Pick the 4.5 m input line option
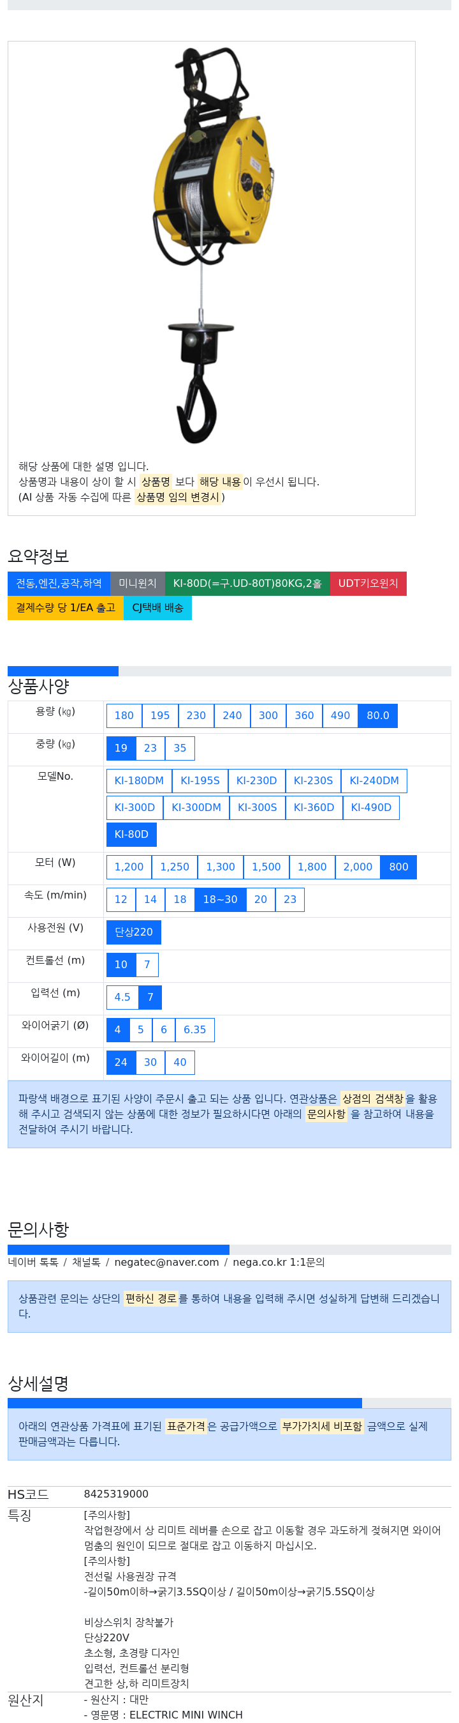The image size is (459, 1723). coord(122,998)
